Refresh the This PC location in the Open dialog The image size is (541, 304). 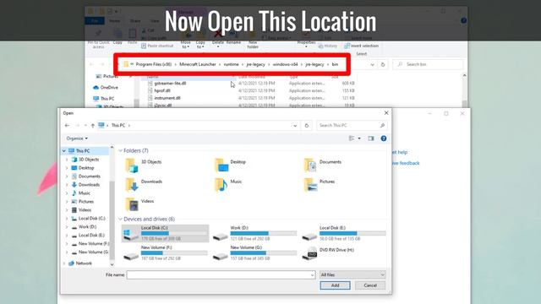(306, 126)
